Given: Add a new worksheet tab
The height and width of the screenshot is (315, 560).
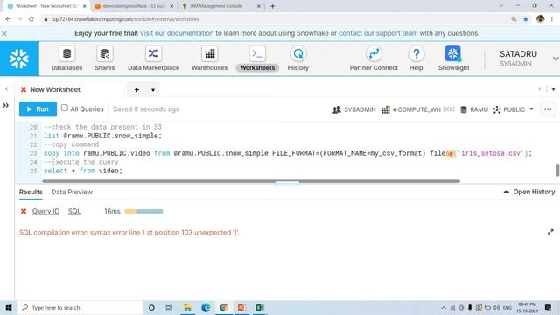Looking at the screenshot, I should (136, 89).
